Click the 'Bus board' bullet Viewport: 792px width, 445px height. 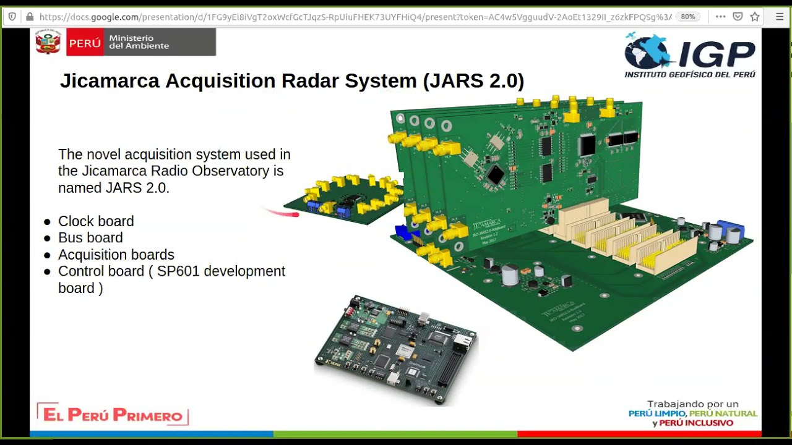pyautogui.click(x=90, y=238)
